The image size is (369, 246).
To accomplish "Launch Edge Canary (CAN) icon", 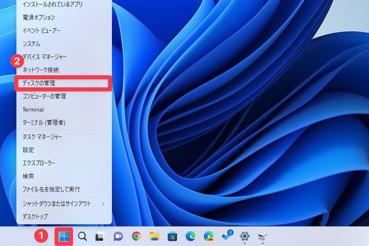I will pyautogui.click(x=209, y=236).
